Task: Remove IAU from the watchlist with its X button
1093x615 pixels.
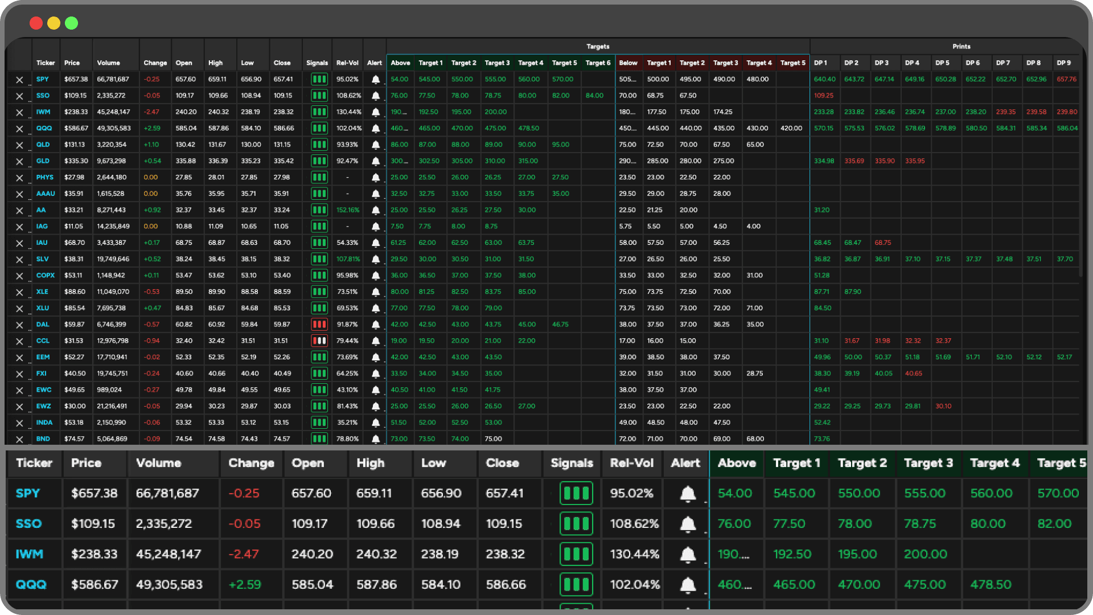Action: tap(19, 243)
